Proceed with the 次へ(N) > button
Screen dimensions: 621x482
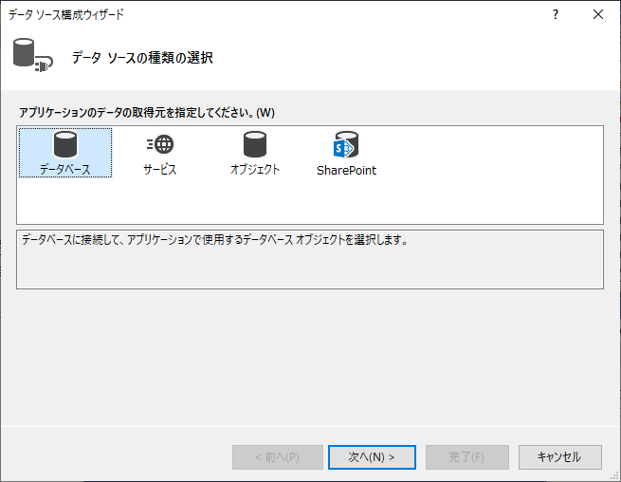pyautogui.click(x=372, y=456)
